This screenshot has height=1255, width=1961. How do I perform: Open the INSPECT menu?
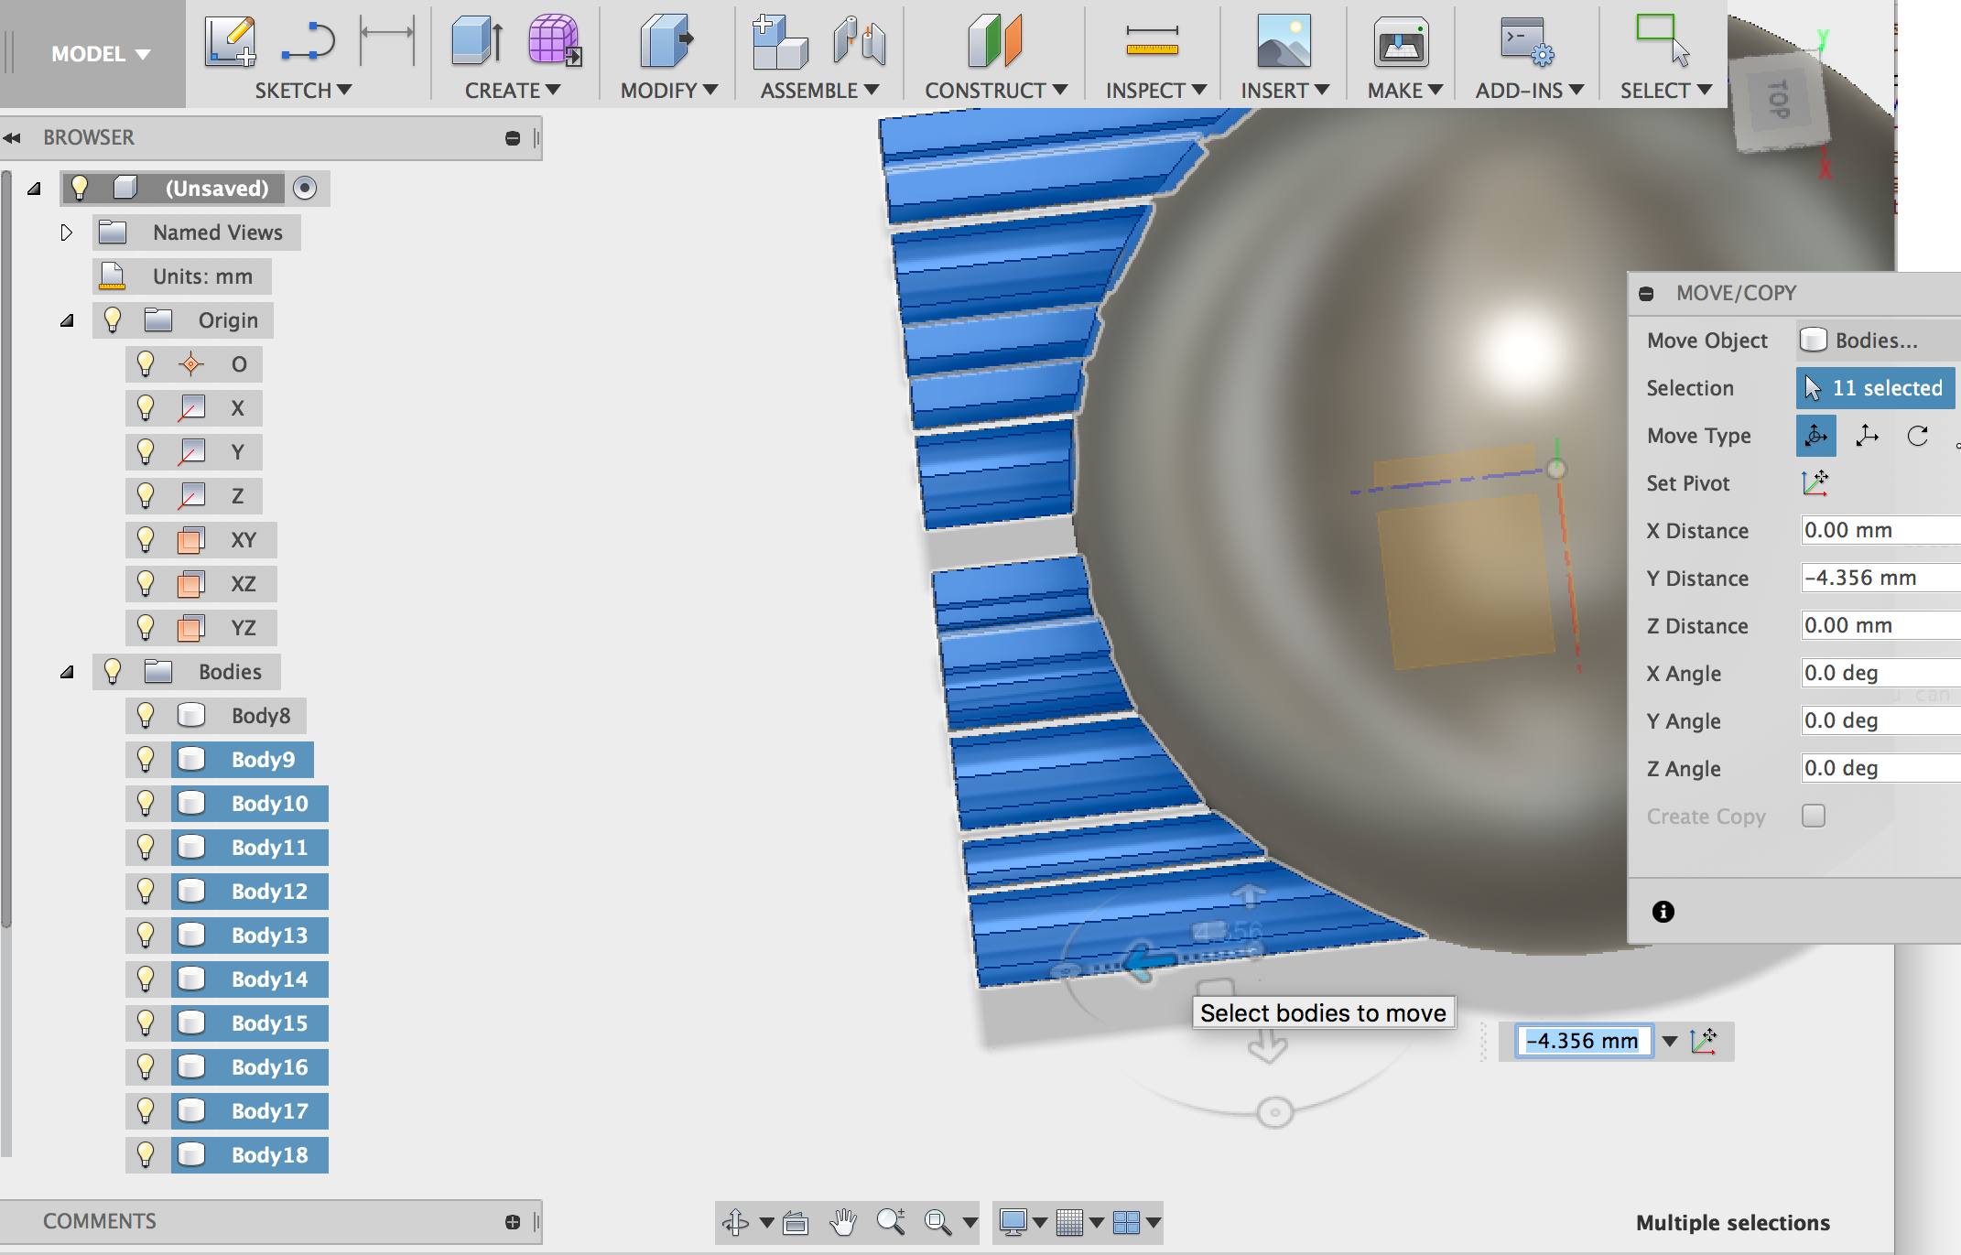point(1155,91)
